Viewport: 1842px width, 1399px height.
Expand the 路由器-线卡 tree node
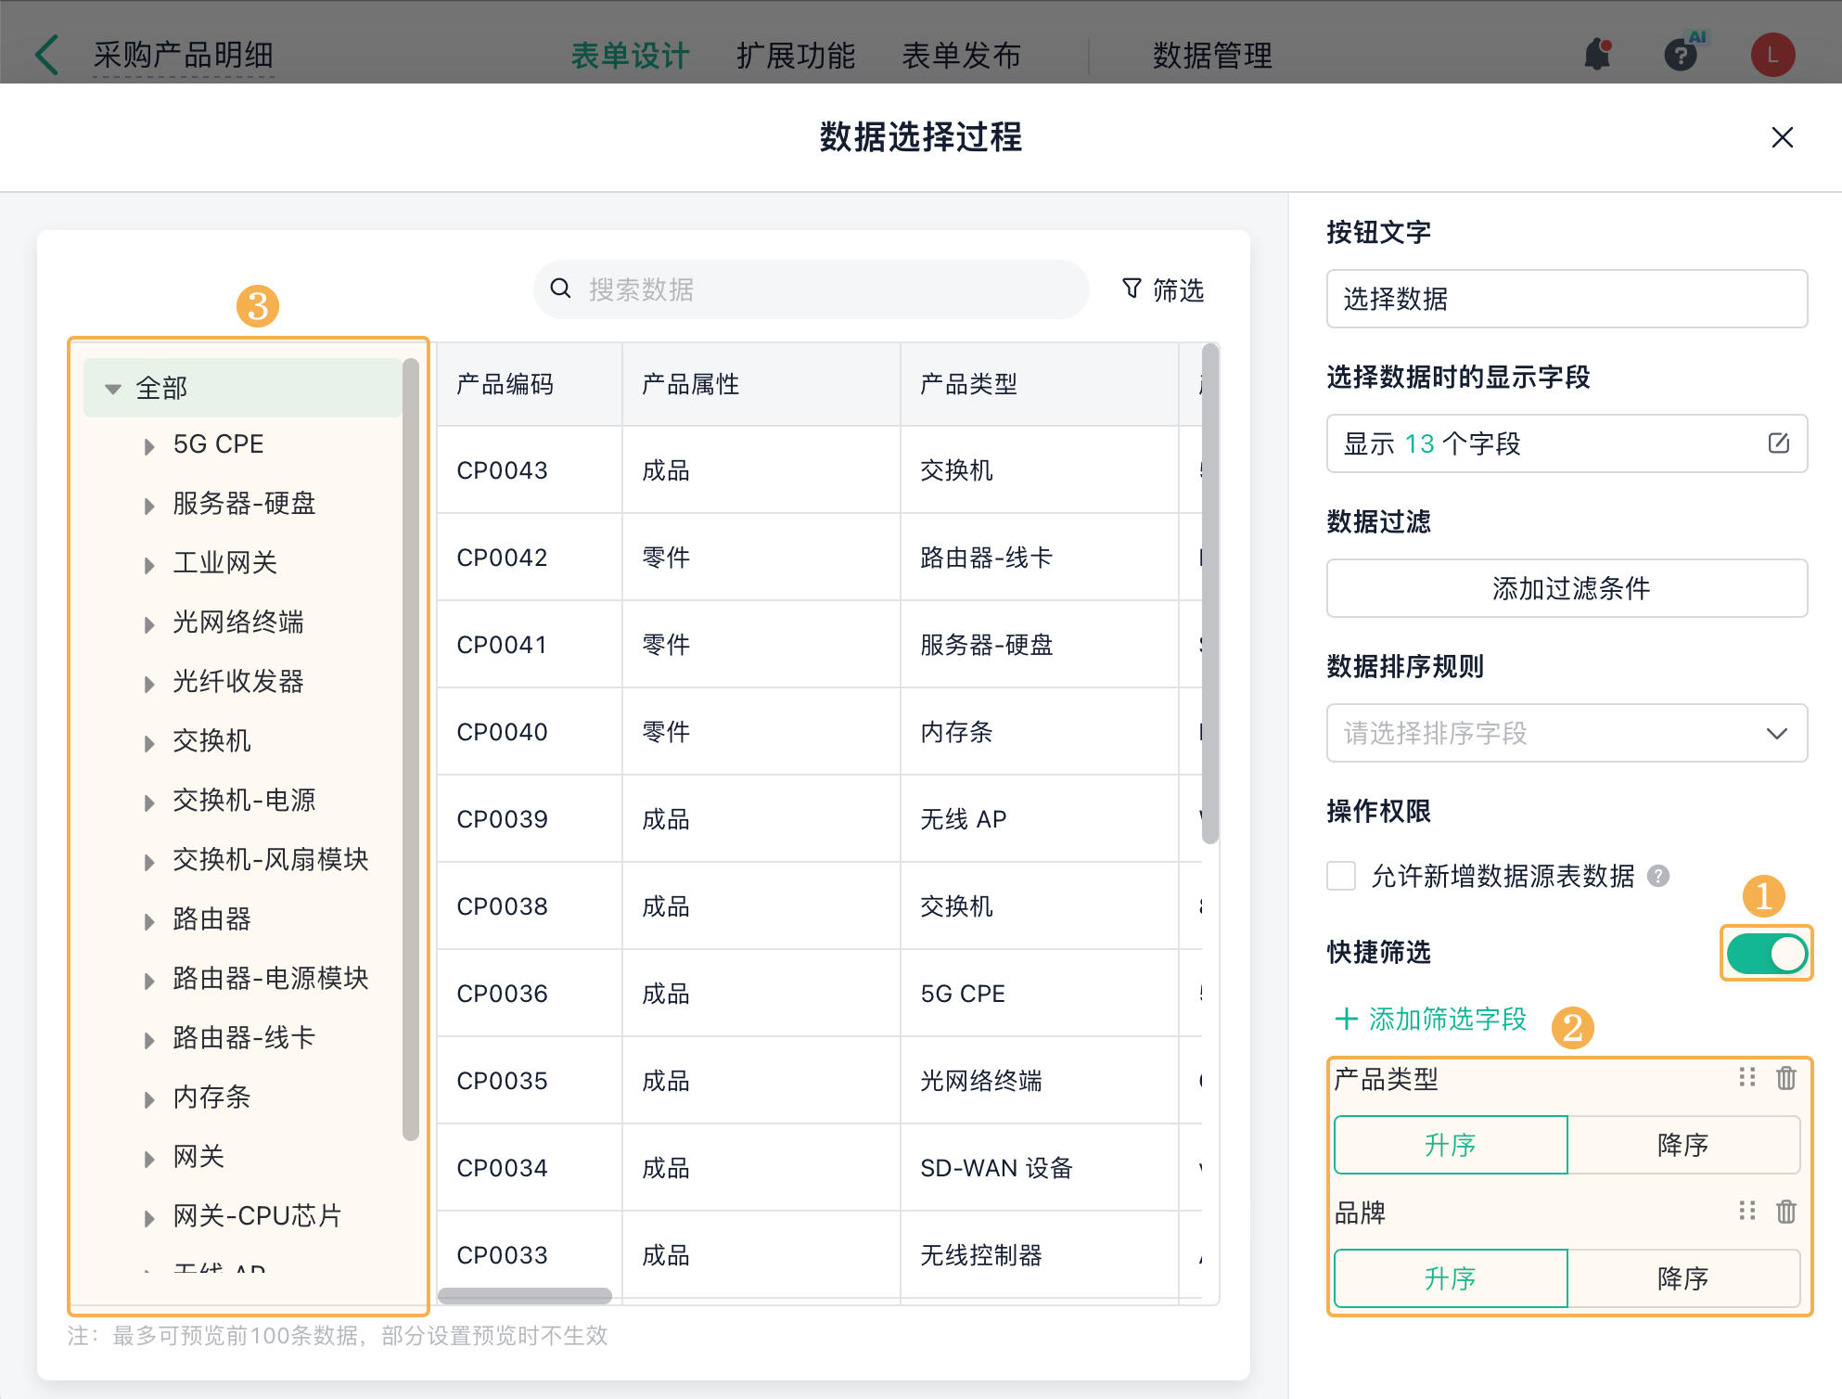pos(149,1040)
